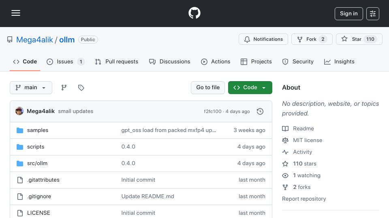Viewport: 389px width, 218px height.
Task: Open the .gitattributes file
Action: click(43, 180)
